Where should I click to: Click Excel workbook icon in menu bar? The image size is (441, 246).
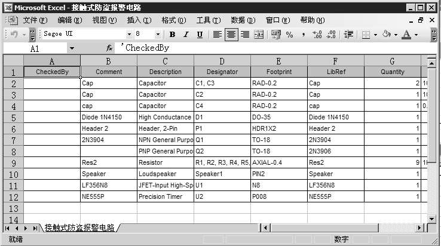12,20
